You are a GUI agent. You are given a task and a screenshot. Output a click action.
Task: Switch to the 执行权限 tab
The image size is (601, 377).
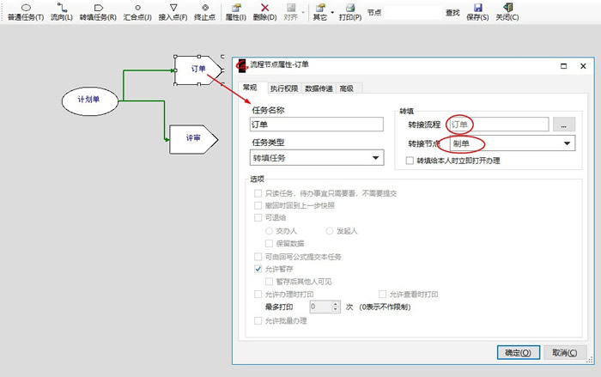[x=284, y=88]
